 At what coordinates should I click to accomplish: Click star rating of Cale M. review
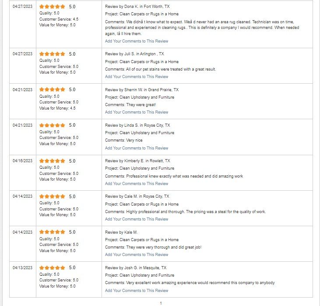(52, 197)
